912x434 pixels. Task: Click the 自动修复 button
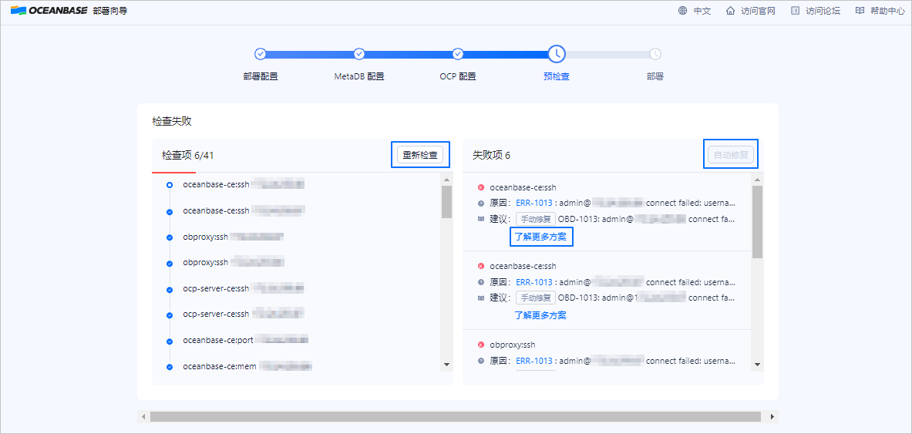(731, 155)
